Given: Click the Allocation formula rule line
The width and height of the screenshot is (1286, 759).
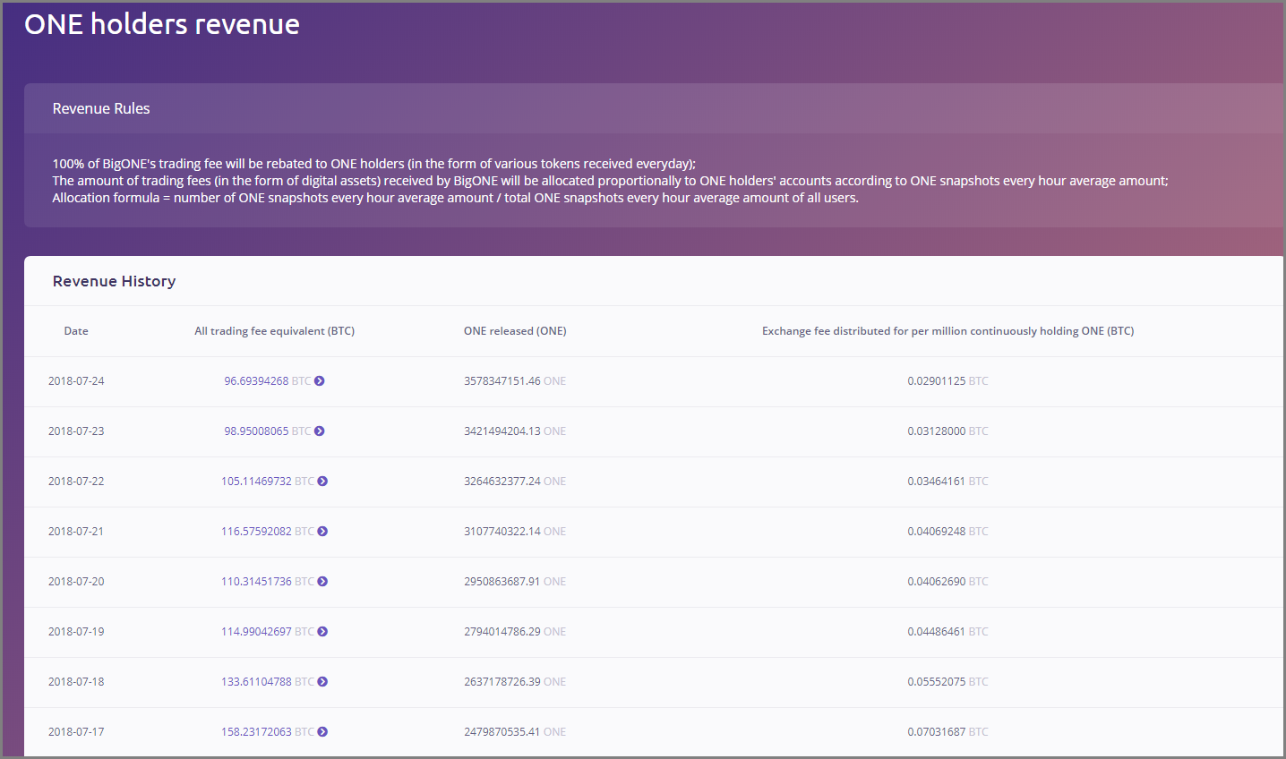Looking at the screenshot, I should tap(456, 198).
